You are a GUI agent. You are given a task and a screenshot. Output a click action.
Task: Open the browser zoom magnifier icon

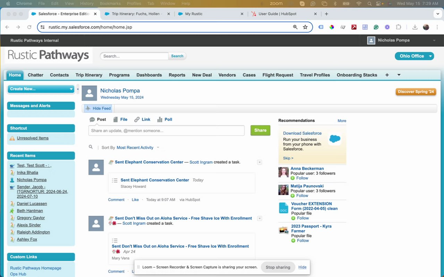pyautogui.click(x=295, y=27)
